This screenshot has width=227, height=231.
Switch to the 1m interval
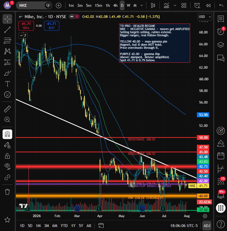pos(71,6)
